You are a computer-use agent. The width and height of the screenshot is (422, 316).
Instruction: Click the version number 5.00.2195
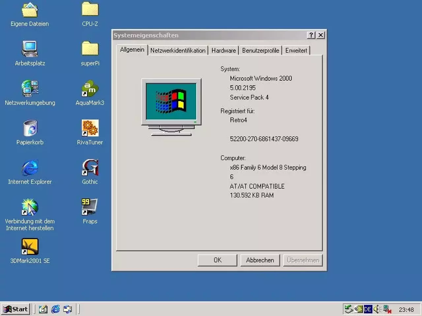point(243,88)
